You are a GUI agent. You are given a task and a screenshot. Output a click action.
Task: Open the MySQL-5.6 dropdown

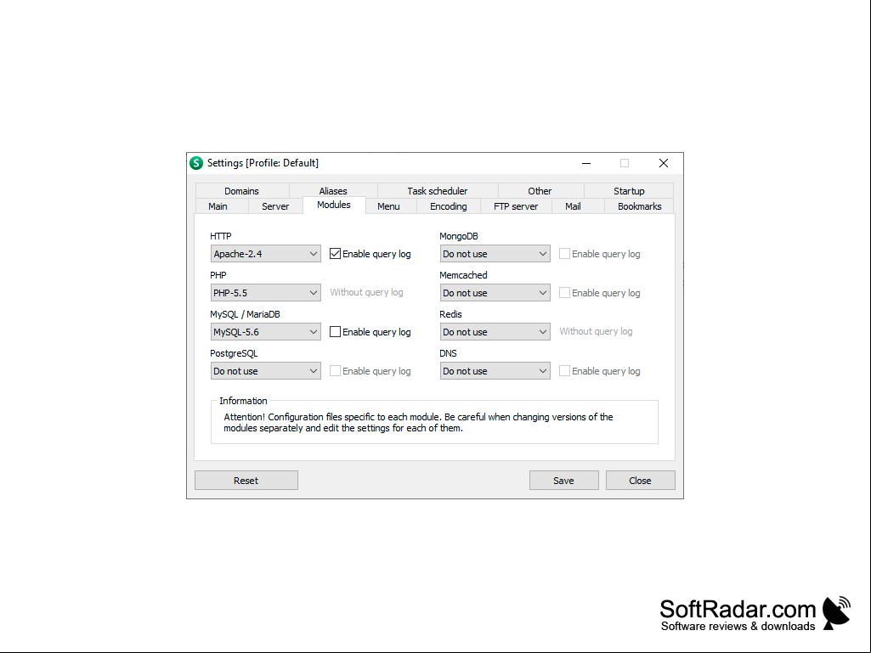pyautogui.click(x=265, y=332)
